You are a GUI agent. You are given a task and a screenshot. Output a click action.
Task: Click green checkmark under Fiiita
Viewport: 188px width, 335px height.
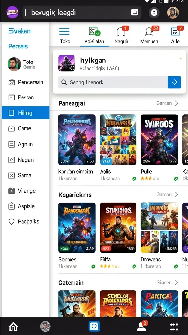(134, 266)
